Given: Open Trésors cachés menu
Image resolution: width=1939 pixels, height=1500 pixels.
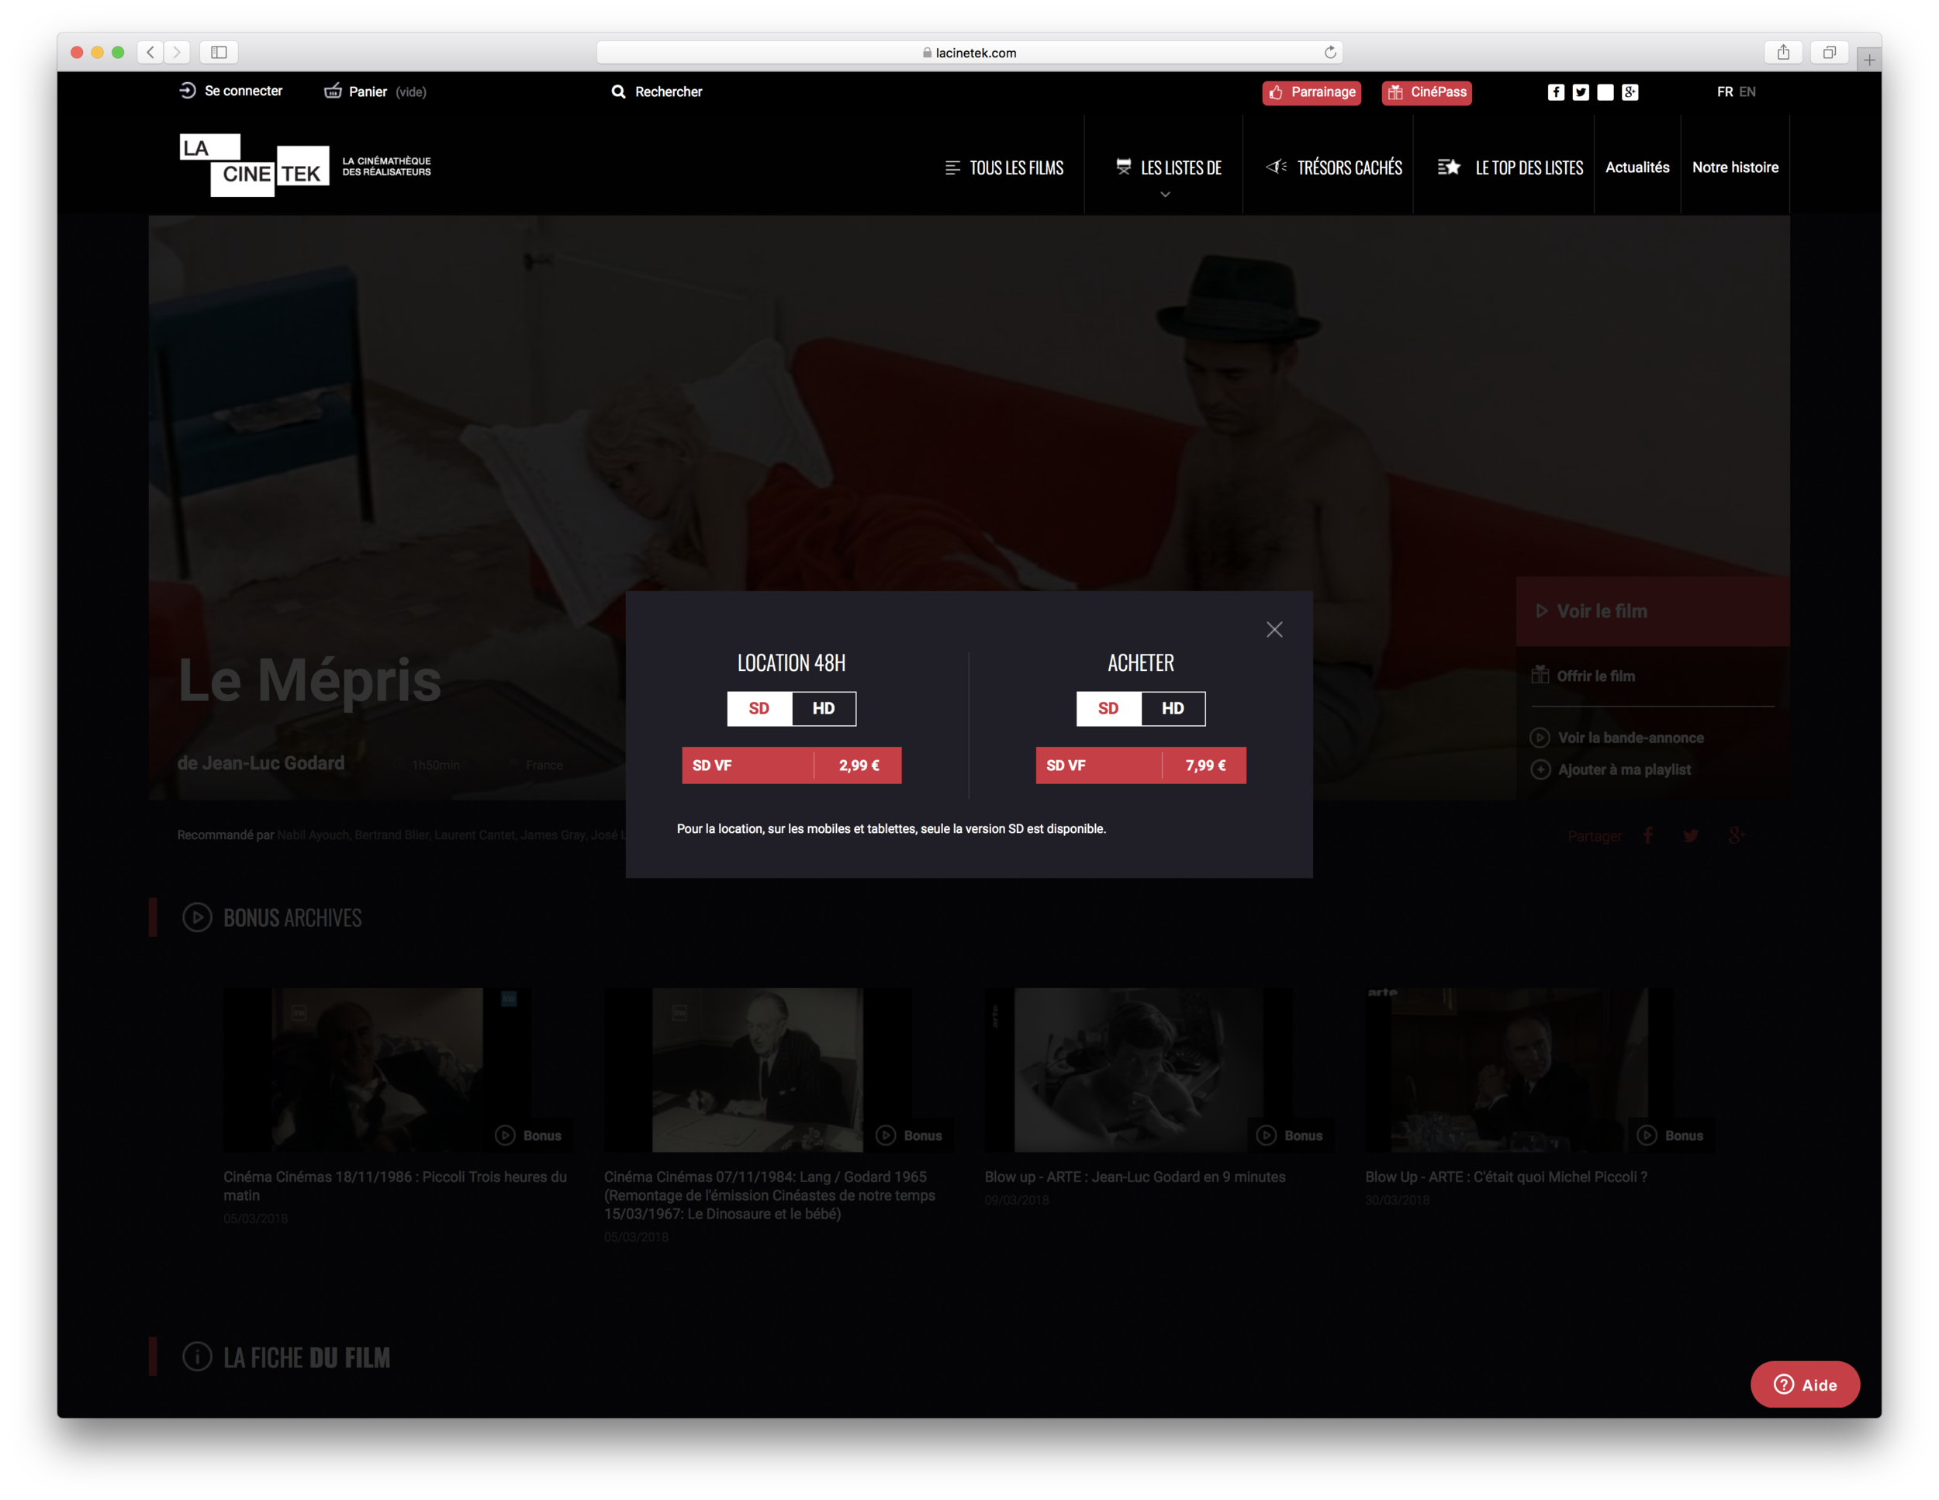Looking at the screenshot, I should coord(1333,168).
